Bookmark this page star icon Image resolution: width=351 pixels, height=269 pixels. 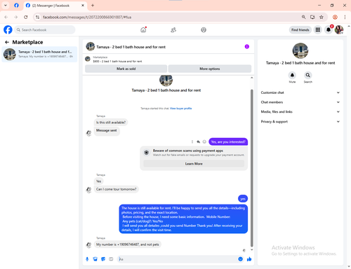pyautogui.click(x=322, y=17)
